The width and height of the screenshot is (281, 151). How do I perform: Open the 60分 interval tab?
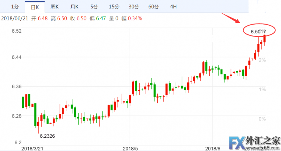(153, 7)
